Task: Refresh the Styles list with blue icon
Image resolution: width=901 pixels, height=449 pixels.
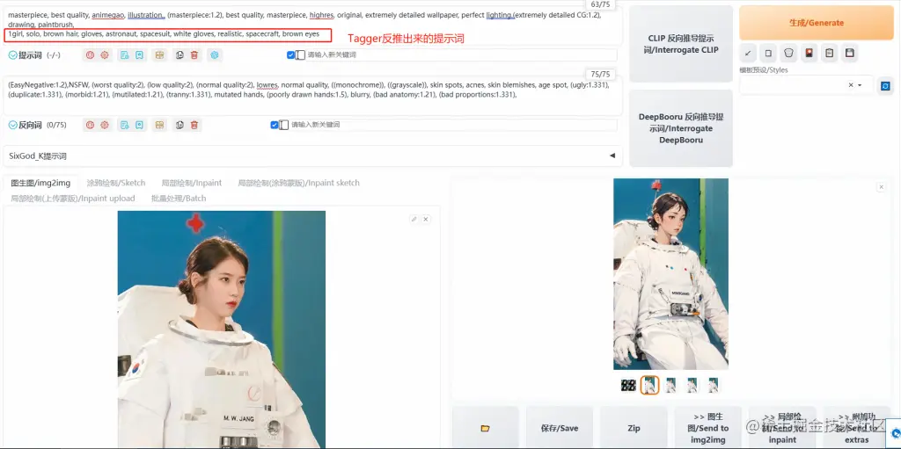Action: click(885, 85)
